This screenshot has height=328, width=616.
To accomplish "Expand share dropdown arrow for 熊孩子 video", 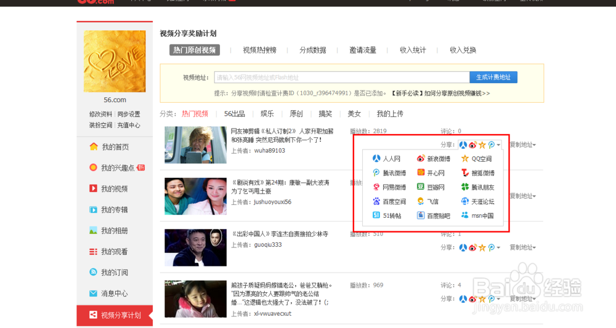I will pos(498,299).
